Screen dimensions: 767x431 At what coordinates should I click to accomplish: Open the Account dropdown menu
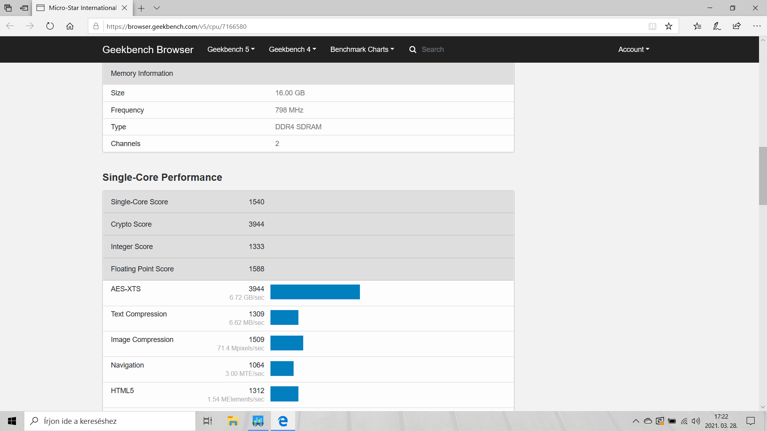(634, 49)
